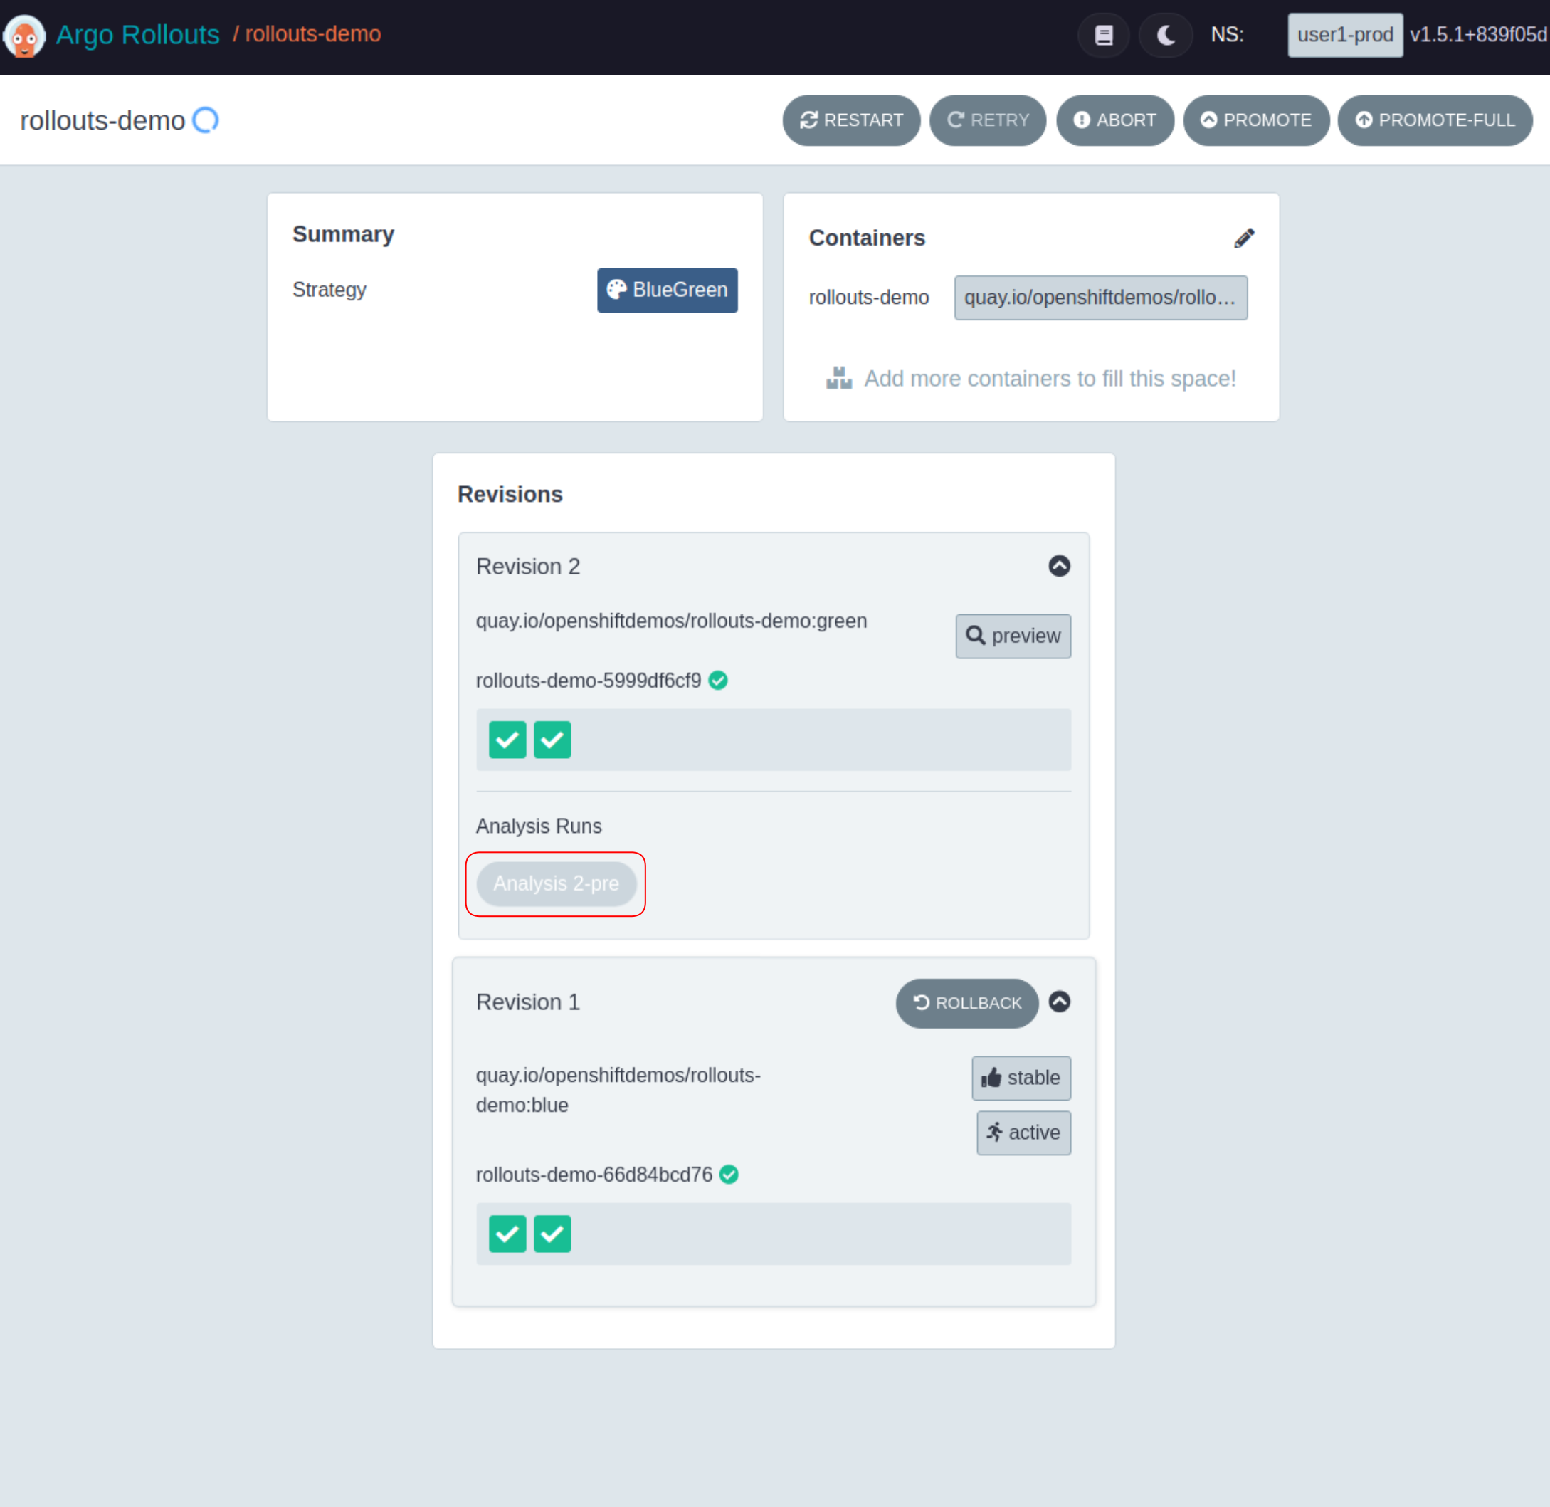Click the Analysis Runs label
1550x1507 pixels.
point(538,826)
